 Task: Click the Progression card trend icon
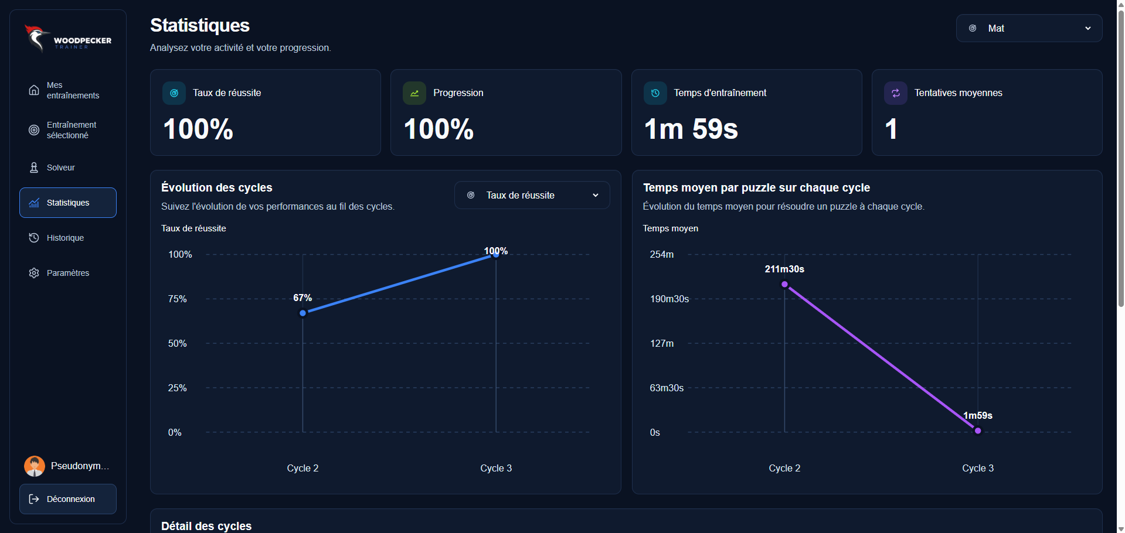click(414, 93)
